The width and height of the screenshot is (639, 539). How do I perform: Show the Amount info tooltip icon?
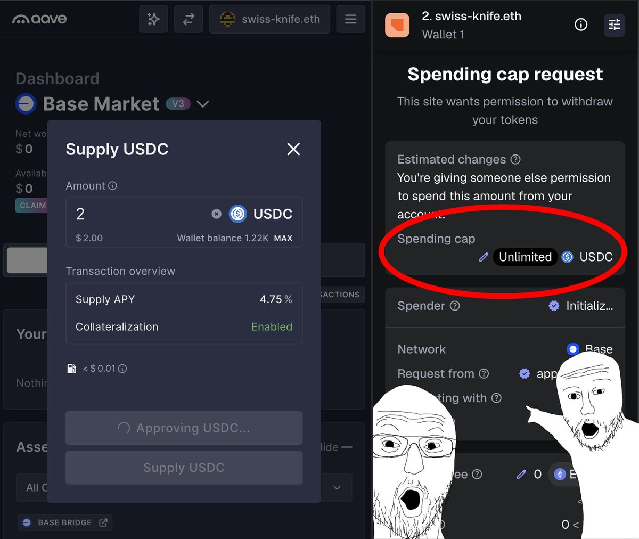[x=112, y=186]
